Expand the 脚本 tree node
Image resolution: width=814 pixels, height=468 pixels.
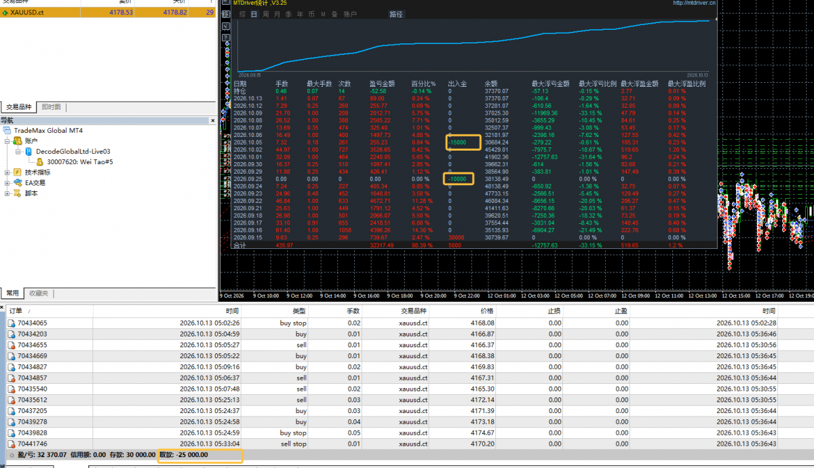[7, 193]
